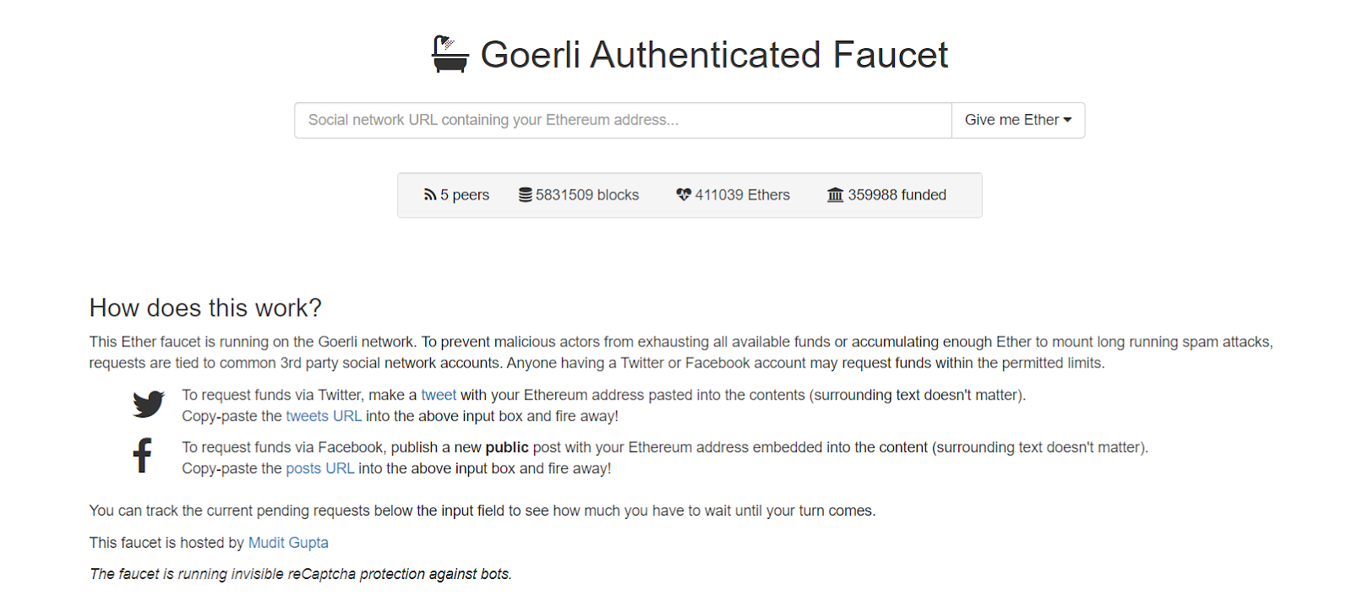The image size is (1352, 612).
Task: Click the bank icon beside funded count
Action: click(x=835, y=195)
